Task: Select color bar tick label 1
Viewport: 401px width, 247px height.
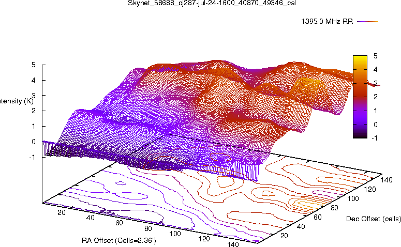Action: (x=375, y=111)
